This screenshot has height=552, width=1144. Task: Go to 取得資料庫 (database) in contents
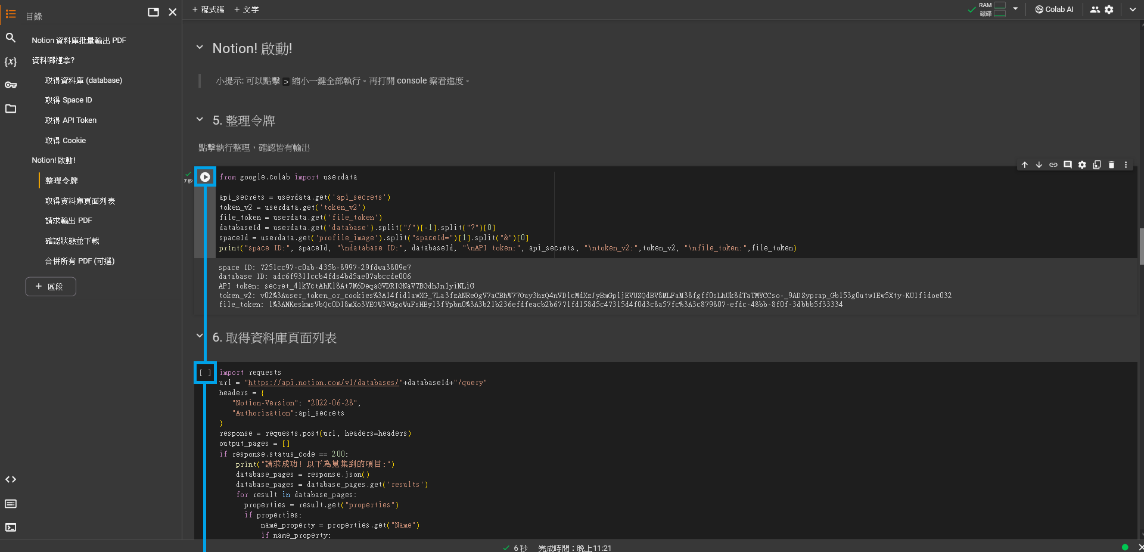coord(83,80)
